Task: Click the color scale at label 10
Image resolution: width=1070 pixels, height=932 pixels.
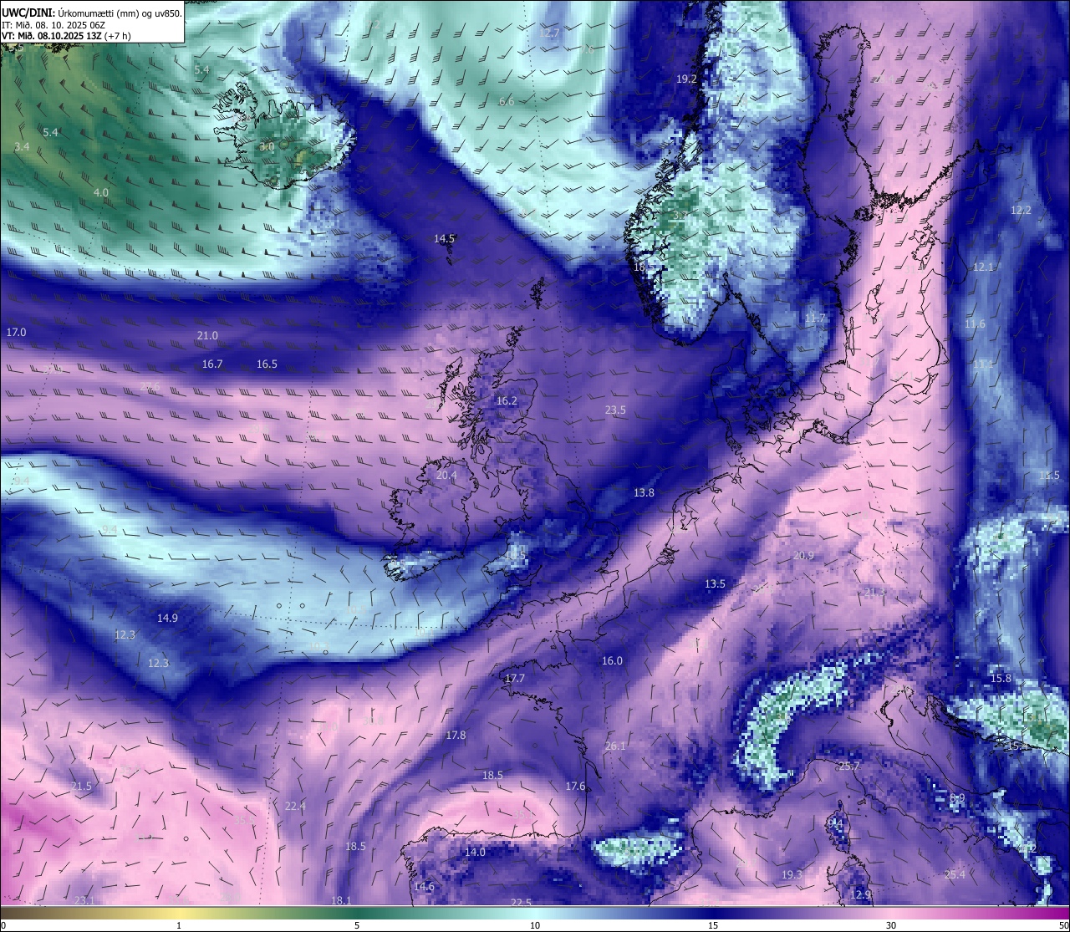Action: pyautogui.click(x=535, y=925)
